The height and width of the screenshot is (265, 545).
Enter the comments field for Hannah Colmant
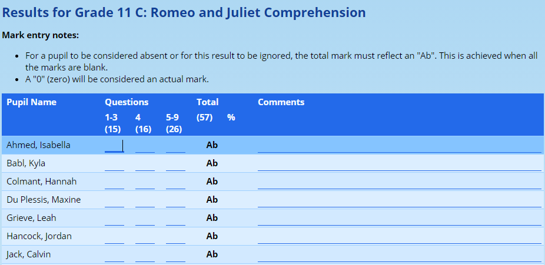click(399, 182)
